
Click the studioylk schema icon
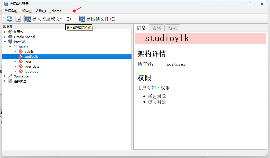click(21, 56)
